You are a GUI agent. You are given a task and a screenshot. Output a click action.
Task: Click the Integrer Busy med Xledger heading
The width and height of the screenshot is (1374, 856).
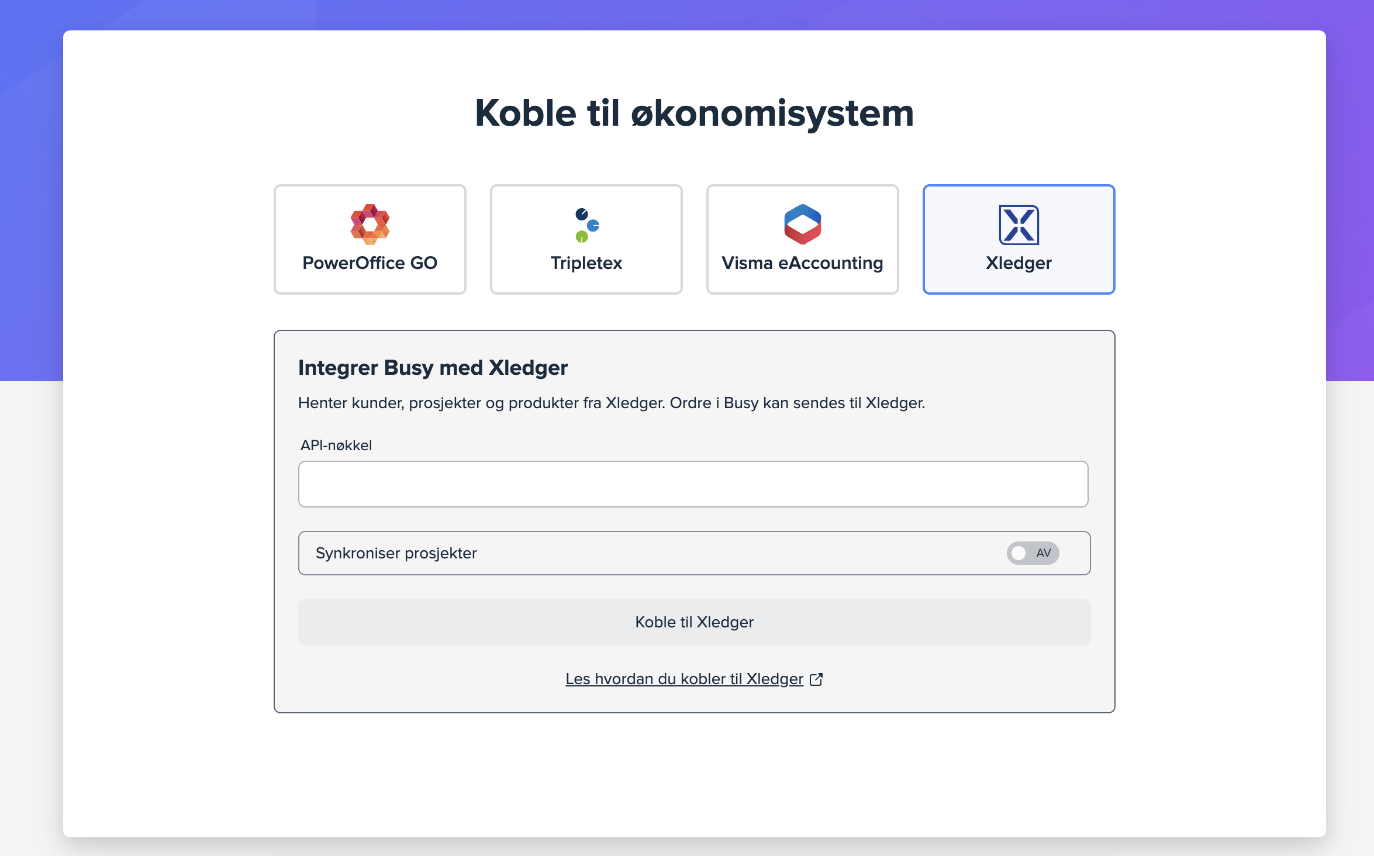tap(433, 368)
